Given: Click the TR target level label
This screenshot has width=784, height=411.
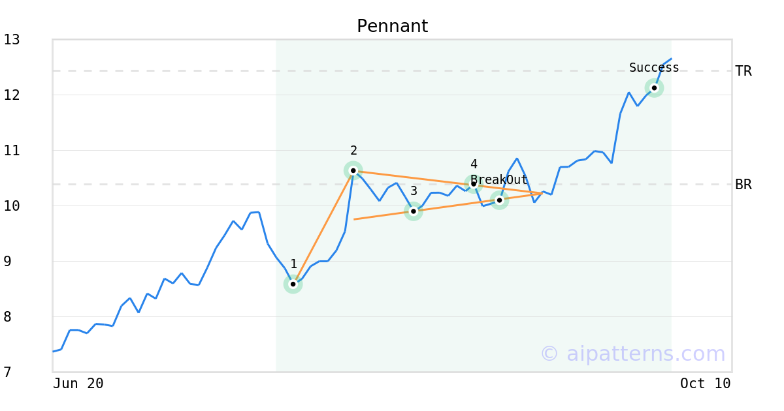Looking at the screenshot, I should click(743, 71).
